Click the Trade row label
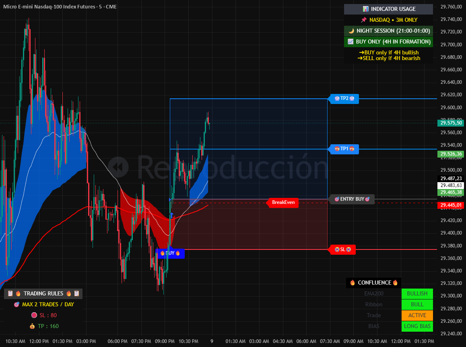The height and width of the screenshot is (347, 466). tap(373, 315)
